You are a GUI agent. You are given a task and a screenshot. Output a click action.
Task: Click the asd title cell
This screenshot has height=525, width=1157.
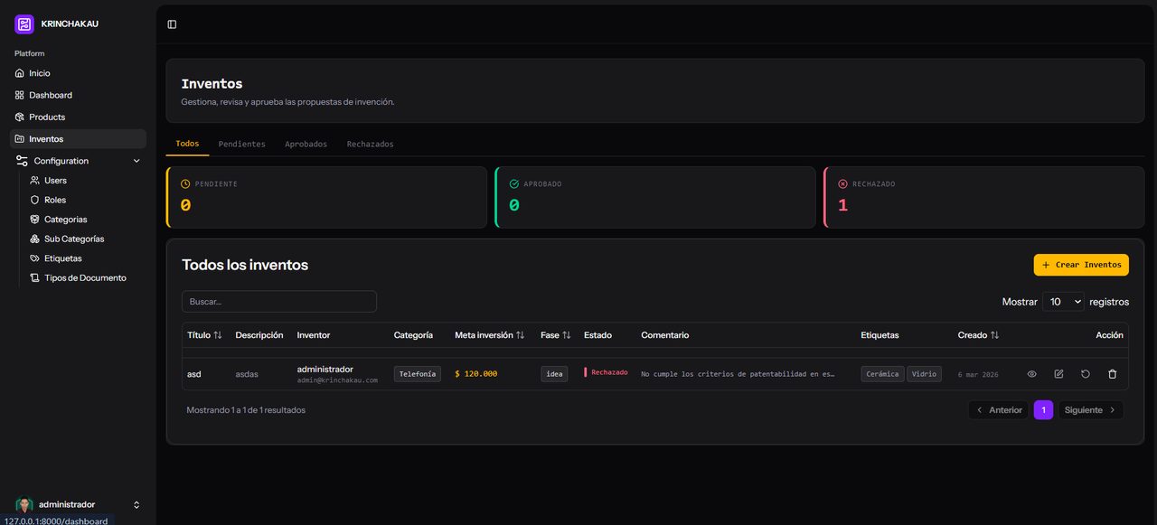coord(194,374)
